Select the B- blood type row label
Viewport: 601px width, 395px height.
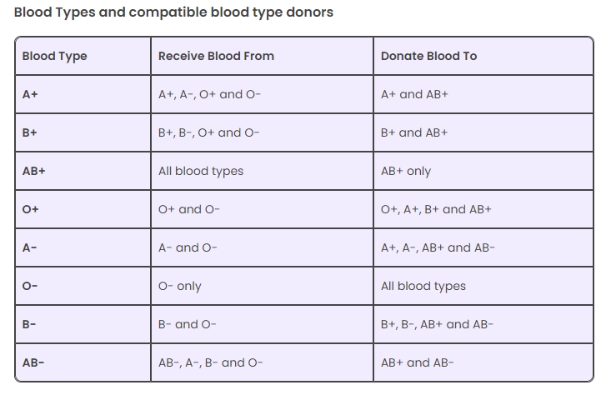(x=29, y=324)
